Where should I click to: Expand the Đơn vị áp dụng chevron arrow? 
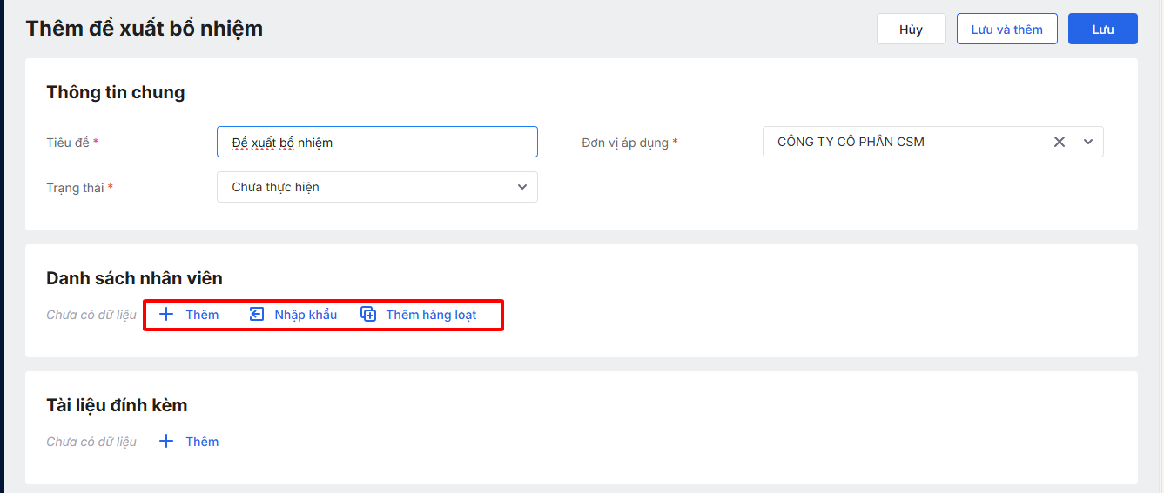pos(1088,142)
